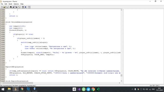Click the volume speaker tray icon
Screen dimensions: 164x92
click(x=147, y=89)
